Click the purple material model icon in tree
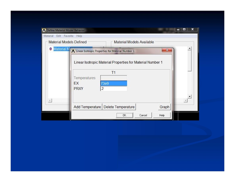The image size is (235, 182). pyautogui.click(x=50, y=49)
